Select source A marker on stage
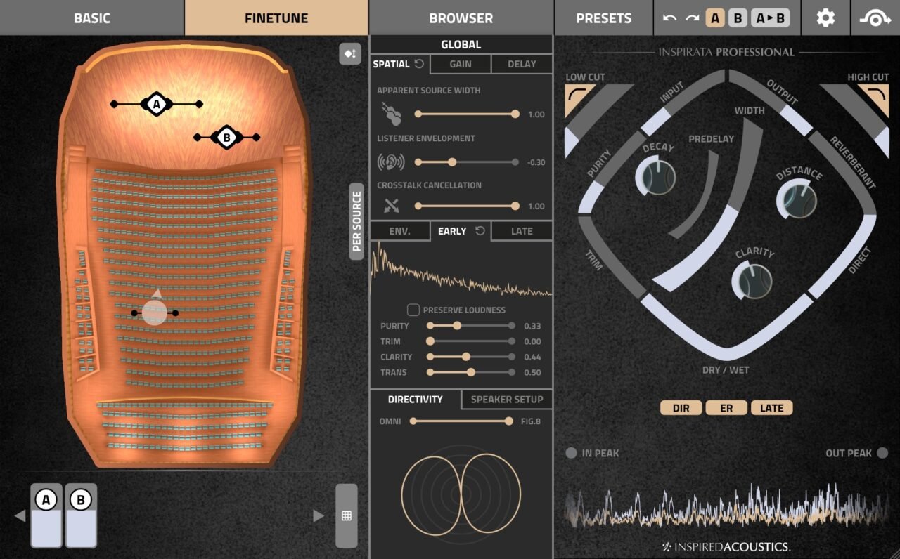The height and width of the screenshot is (559, 900). (x=157, y=104)
